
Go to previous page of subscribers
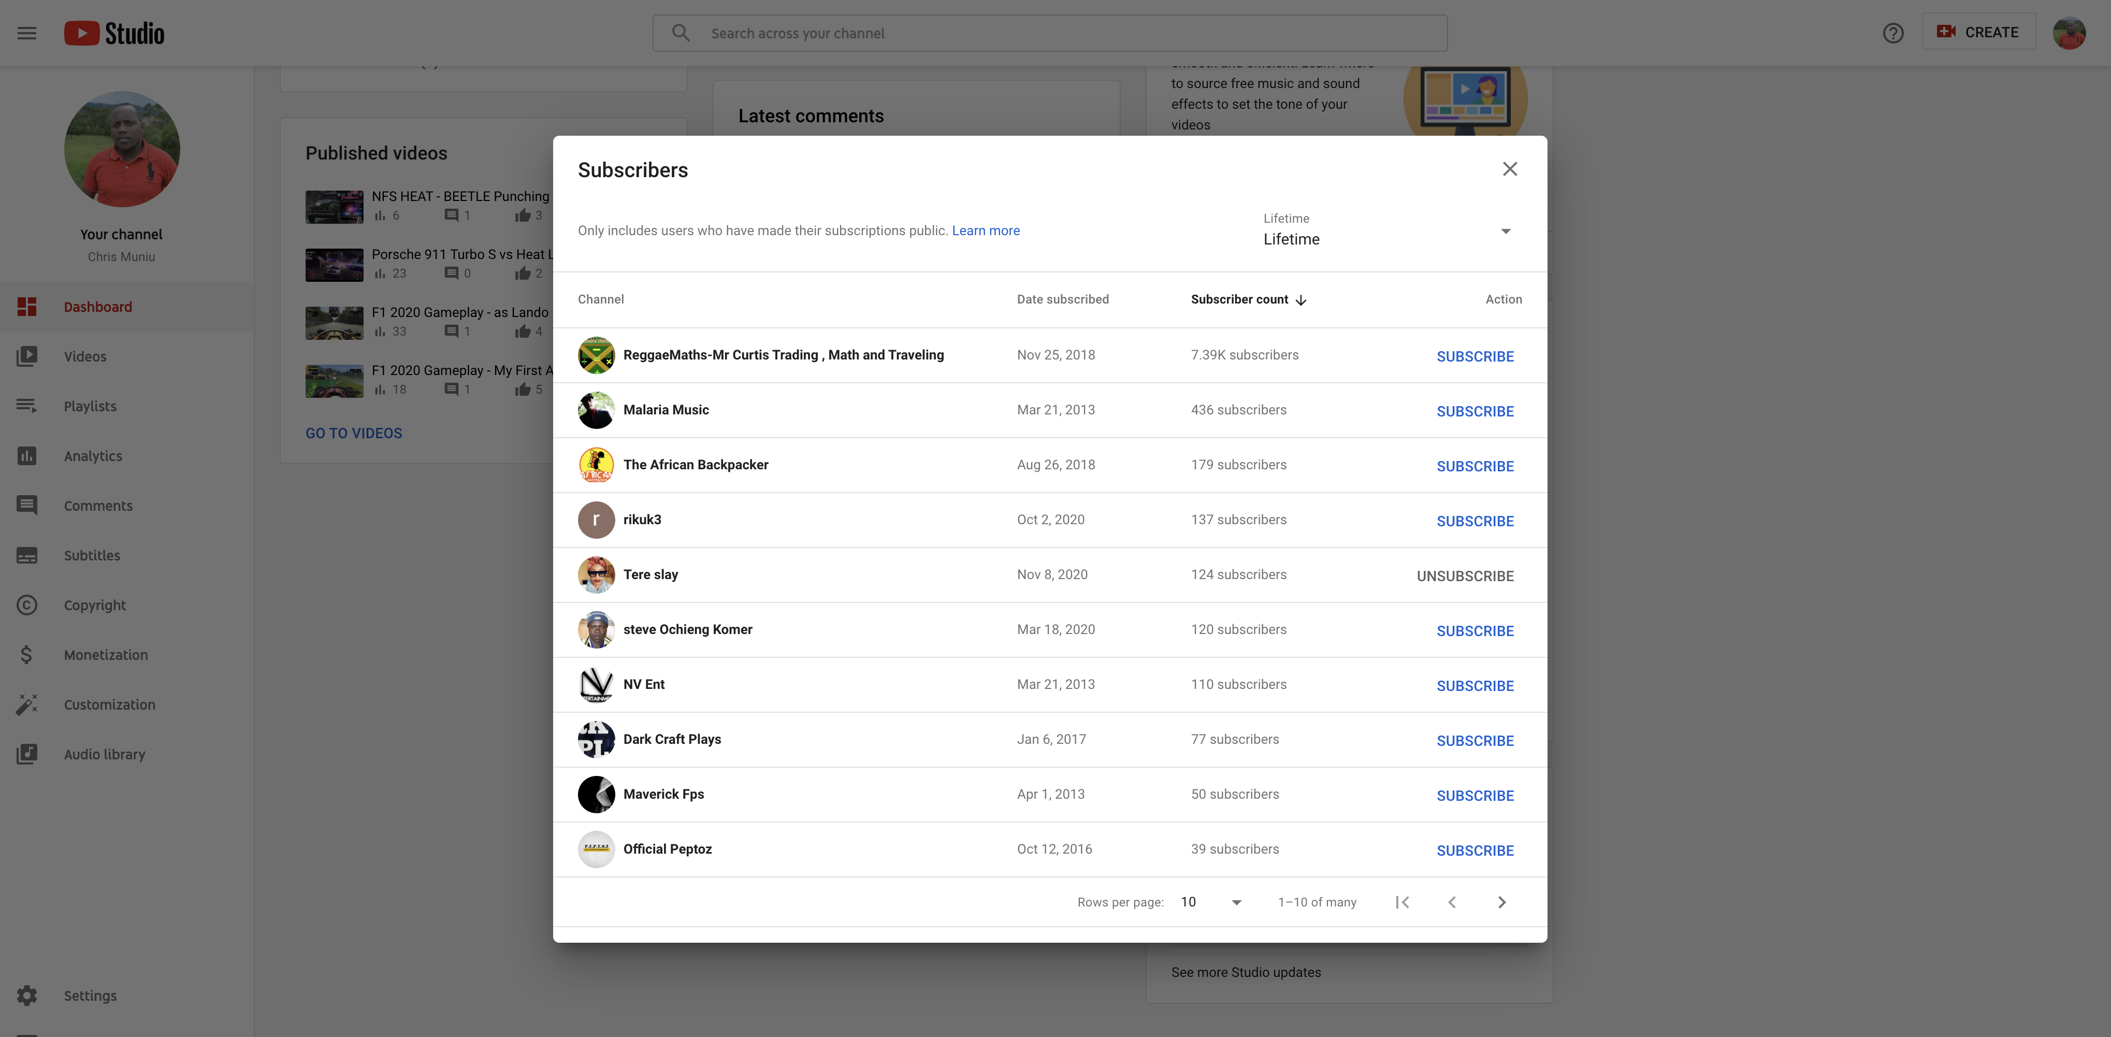click(1452, 902)
